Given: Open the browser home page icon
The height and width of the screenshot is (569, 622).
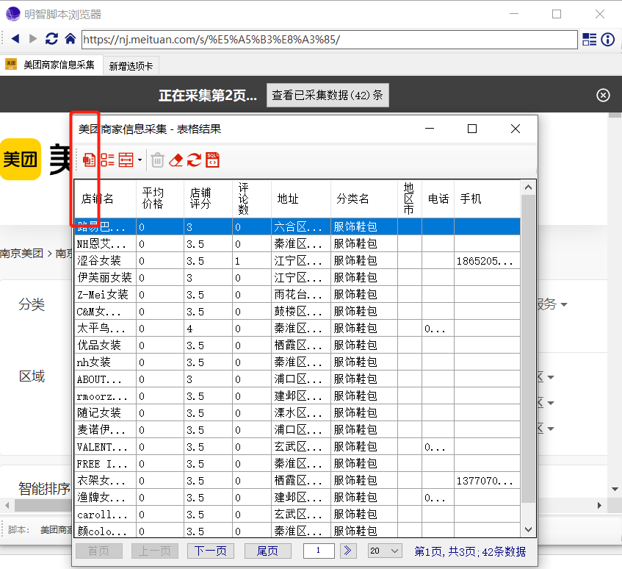Looking at the screenshot, I should (x=70, y=39).
